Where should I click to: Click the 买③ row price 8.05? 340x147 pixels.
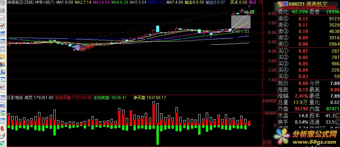coord(303,64)
